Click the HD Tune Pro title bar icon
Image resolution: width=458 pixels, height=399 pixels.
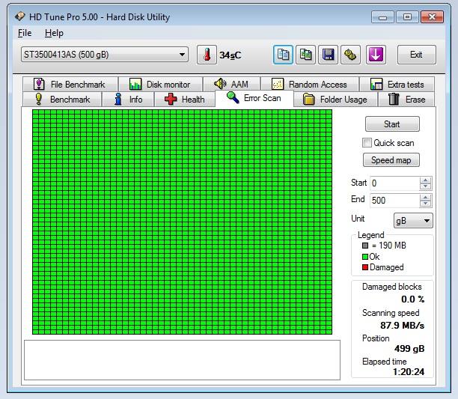coord(20,16)
